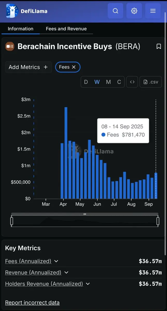Click the Mar x-axis label
167x311 pixels.
[46, 204]
